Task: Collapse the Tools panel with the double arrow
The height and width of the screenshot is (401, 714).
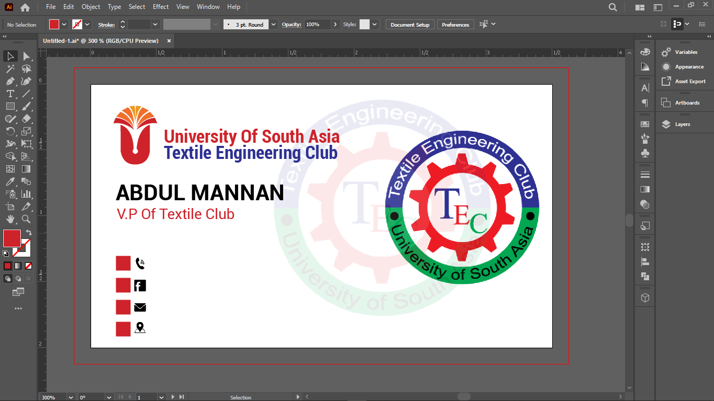Action: point(5,37)
